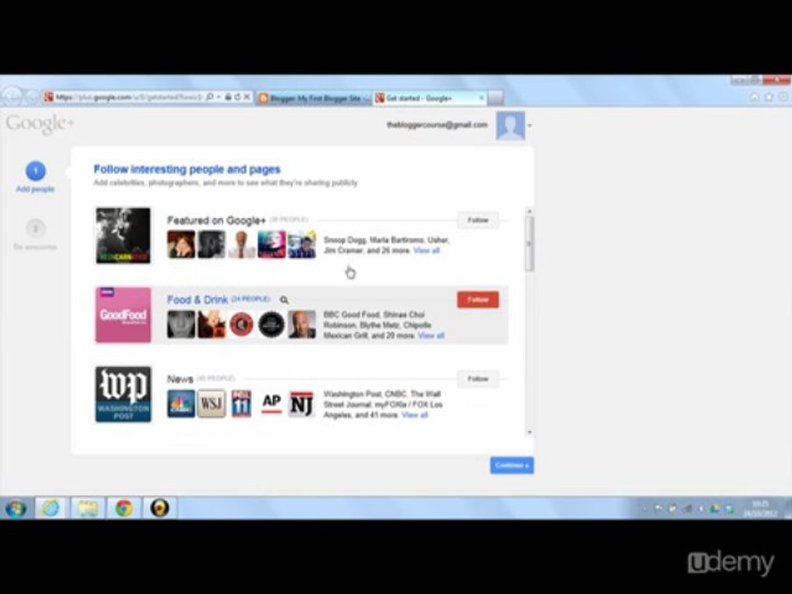The width and height of the screenshot is (792, 594).
Task: Click the scroll down arrow of the list
Action: [x=530, y=432]
